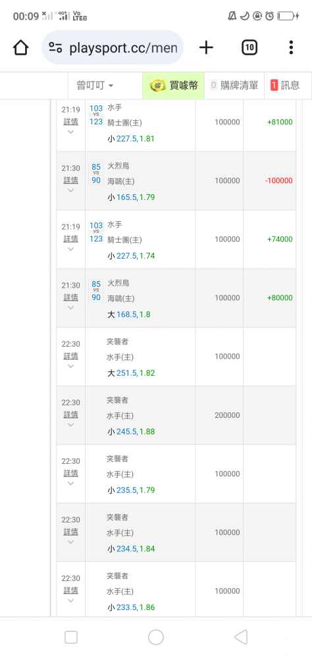This screenshot has height=658, width=312.
Task: Expand chevron under 小 165.5 row
Action: coord(70,190)
